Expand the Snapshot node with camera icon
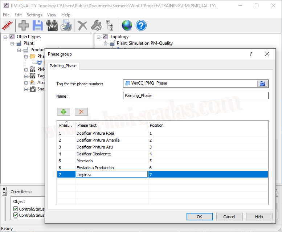Image resolution: width=282 pixels, height=232 pixels. pyautogui.click(x=26, y=89)
